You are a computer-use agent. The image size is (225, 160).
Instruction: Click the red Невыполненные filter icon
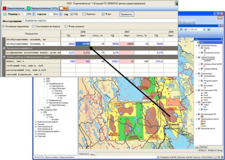(x=5, y=8)
